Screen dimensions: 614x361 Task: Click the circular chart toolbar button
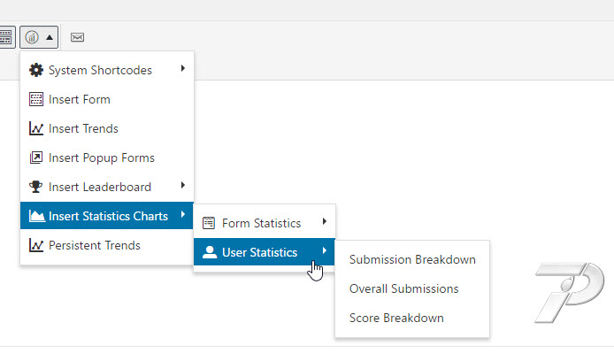(32, 37)
